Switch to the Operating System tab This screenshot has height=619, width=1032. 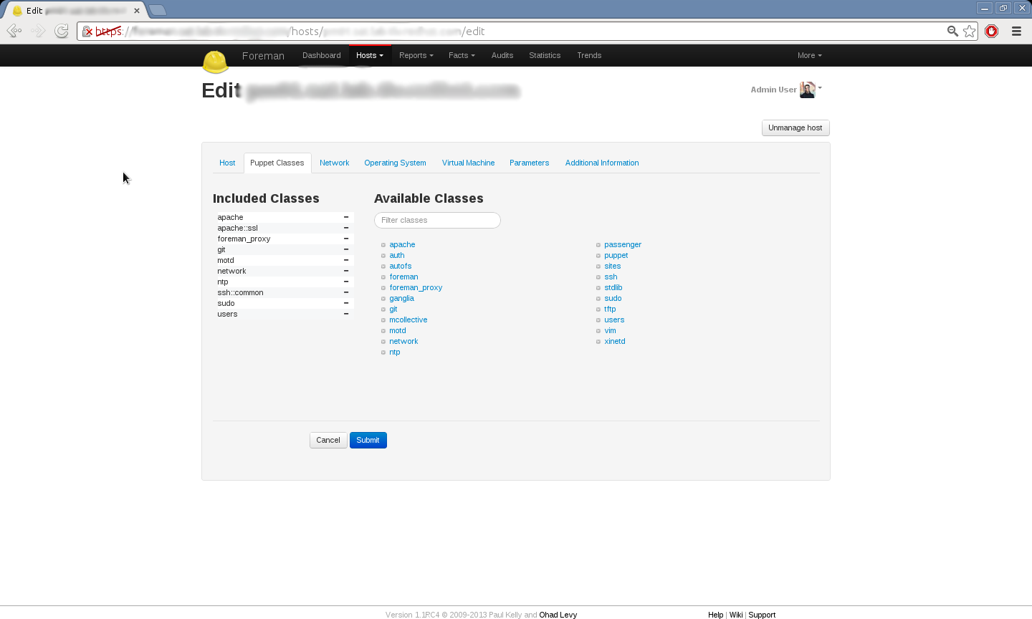(x=395, y=163)
